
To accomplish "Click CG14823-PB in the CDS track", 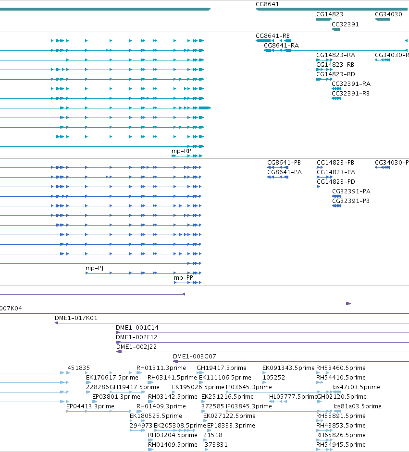I will [320, 167].
